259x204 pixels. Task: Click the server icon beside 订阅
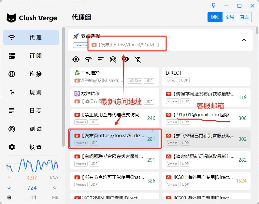coord(12,56)
